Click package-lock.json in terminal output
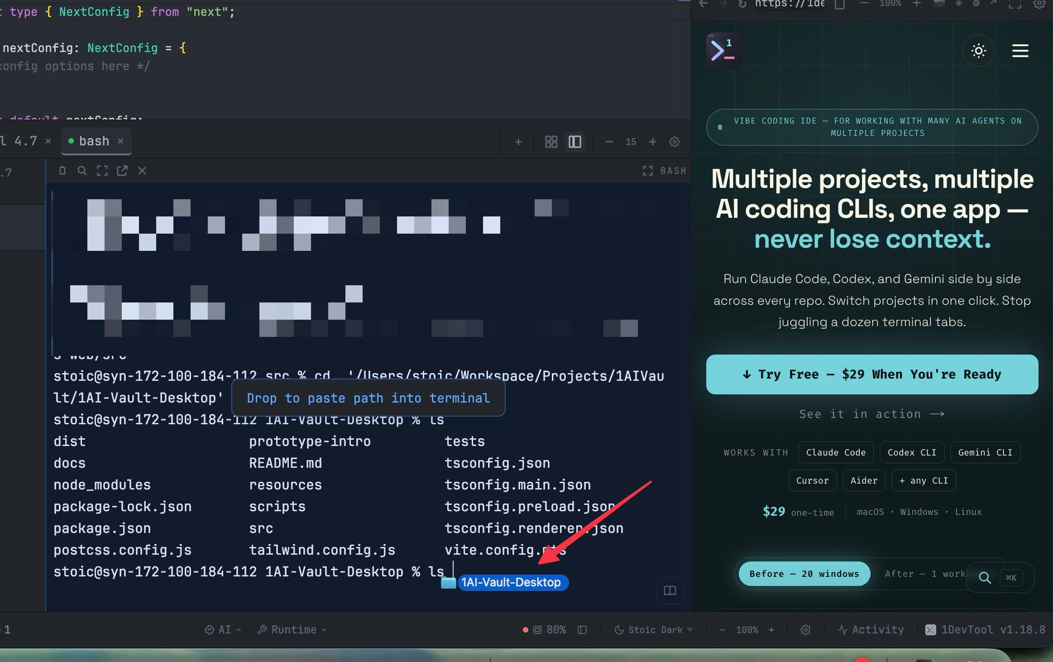The width and height of the screenshot is (1053, 662). pos(123,507)
